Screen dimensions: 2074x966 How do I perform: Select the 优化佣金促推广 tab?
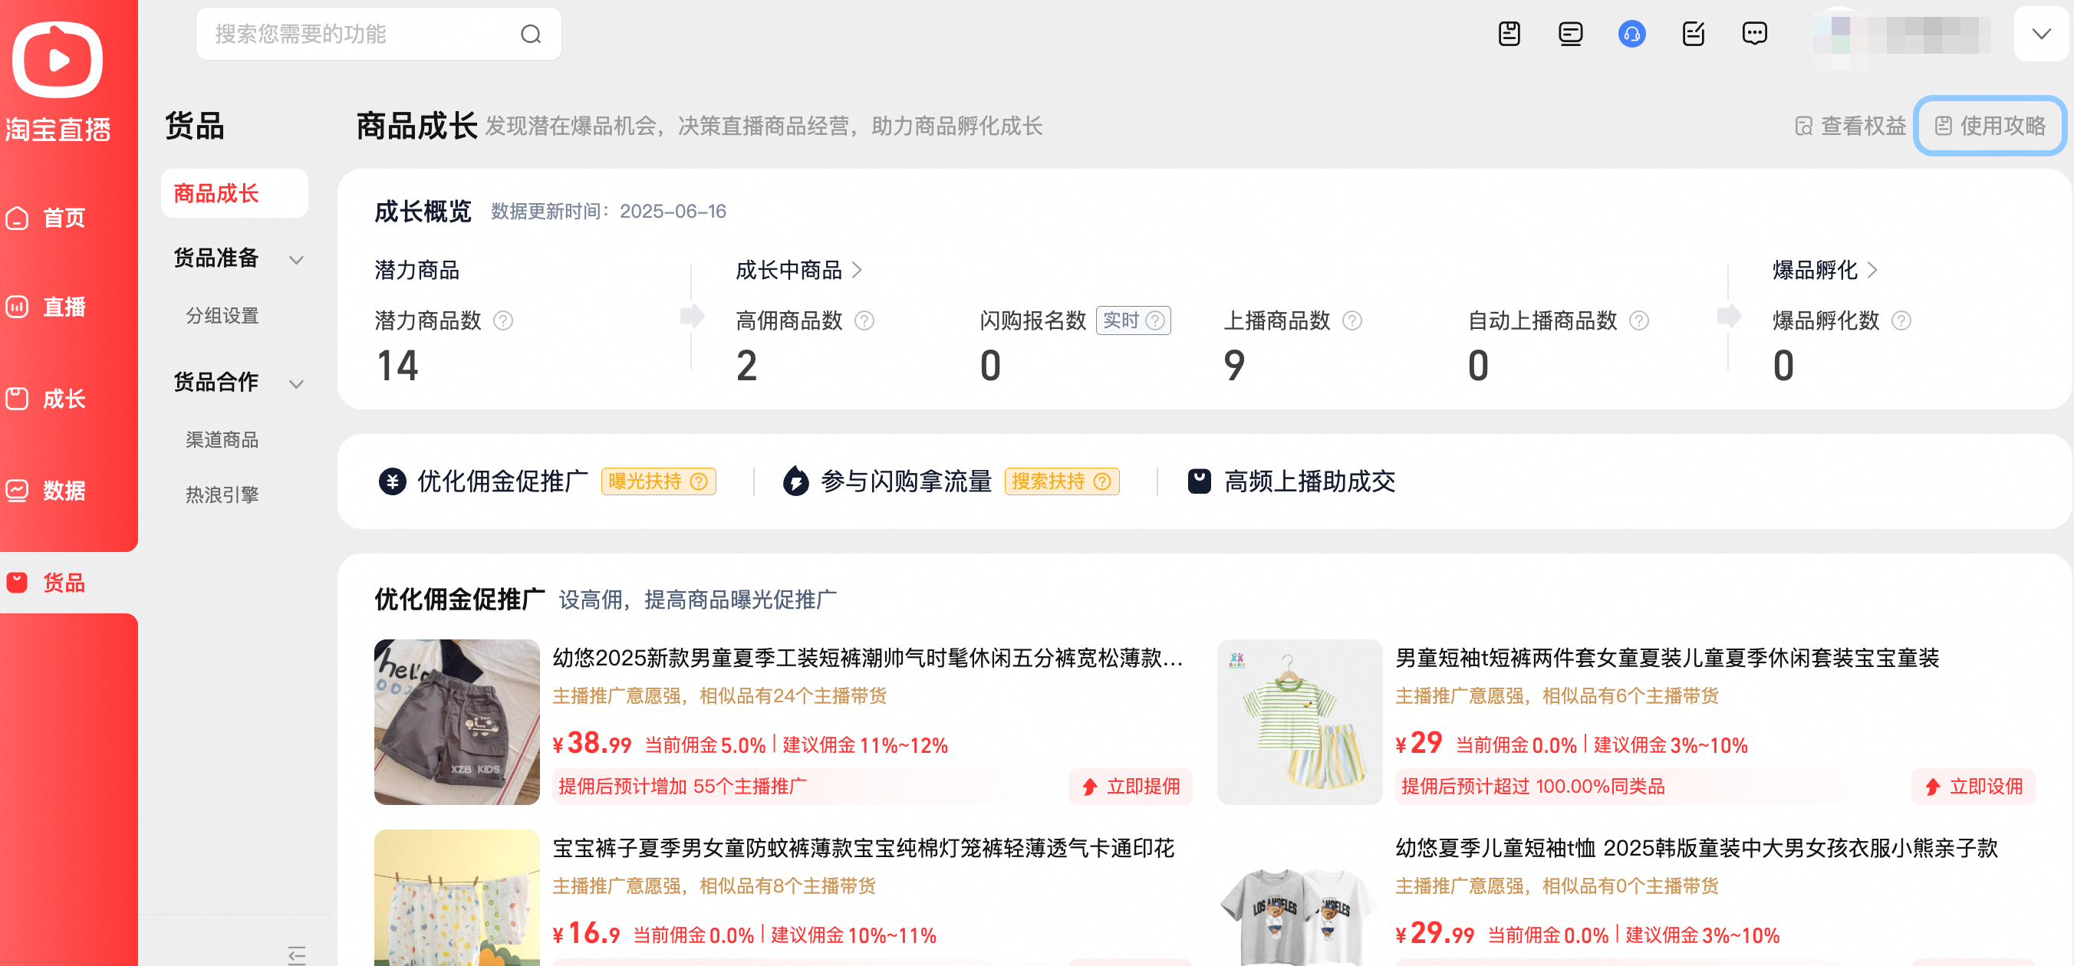click(x=502, y=481)
